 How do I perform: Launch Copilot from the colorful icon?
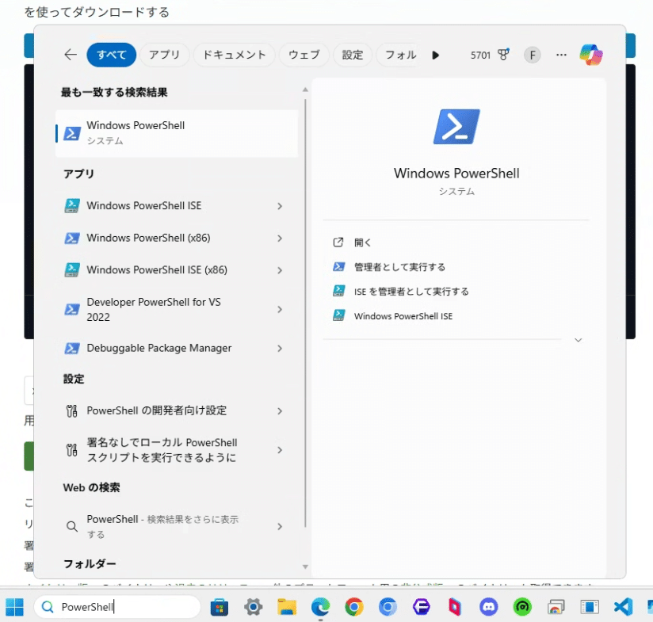coord(591,55)
